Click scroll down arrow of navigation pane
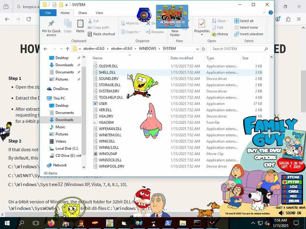The height and width of the screenshot is (229, 306). click(x=84, y=167)
